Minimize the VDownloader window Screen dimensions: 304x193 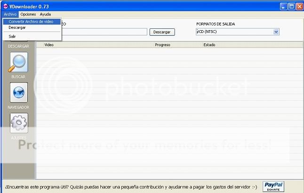(283, 7)
